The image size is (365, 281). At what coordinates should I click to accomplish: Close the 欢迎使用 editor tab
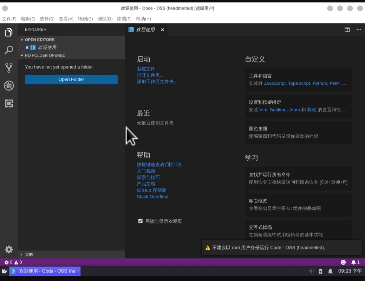pyautogui.click(x=163, y=30)
